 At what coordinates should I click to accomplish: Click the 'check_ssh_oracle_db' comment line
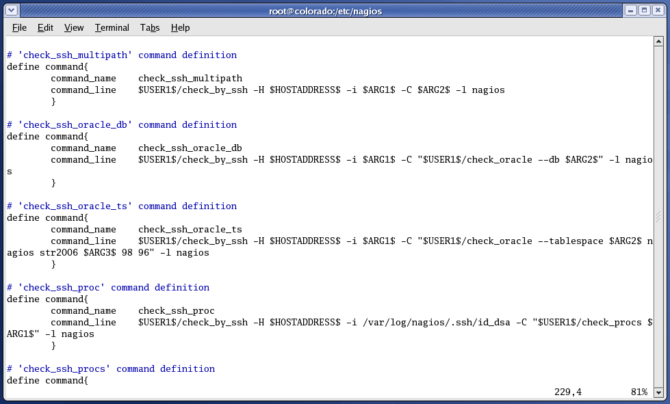tap(122, 125)
